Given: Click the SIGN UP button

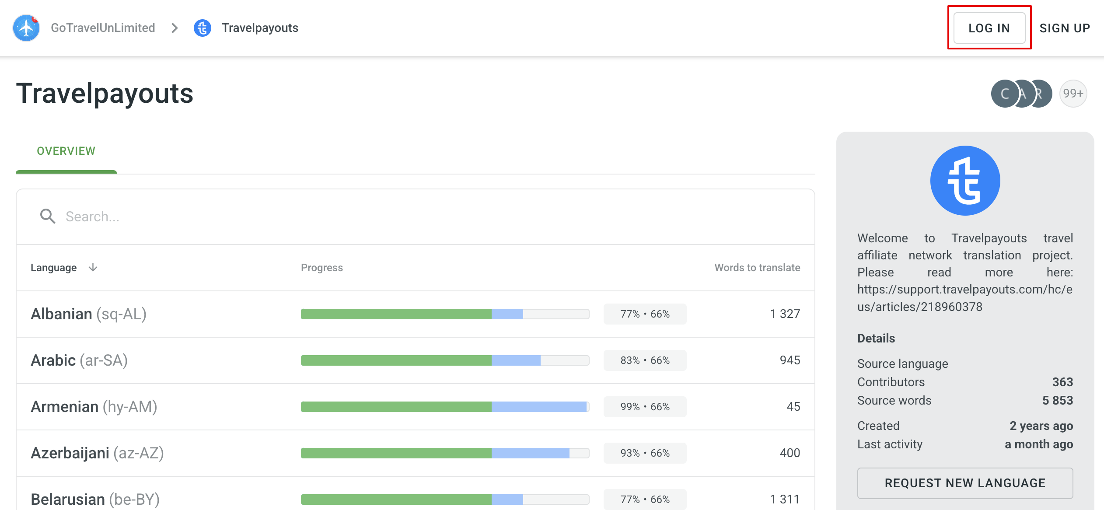Looking at the screenshot, I should [x=1065, y=28].
